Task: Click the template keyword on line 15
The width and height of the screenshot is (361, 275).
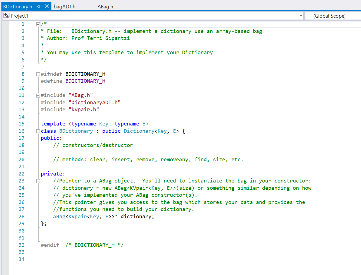Action: (x=53, y=124)
